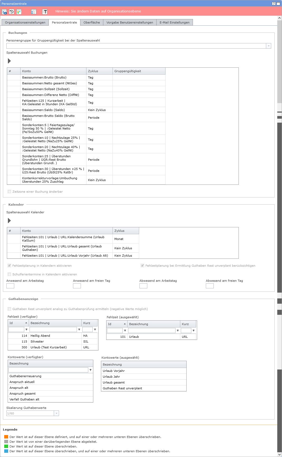Enable 'Schulferientermine in Kalendern aktivieren' checkbox

9,274
